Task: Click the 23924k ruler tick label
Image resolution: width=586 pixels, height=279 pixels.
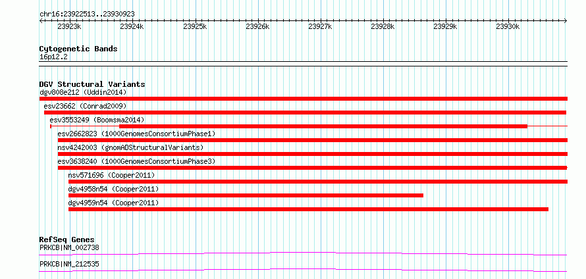Action: [x=132, y=27]
